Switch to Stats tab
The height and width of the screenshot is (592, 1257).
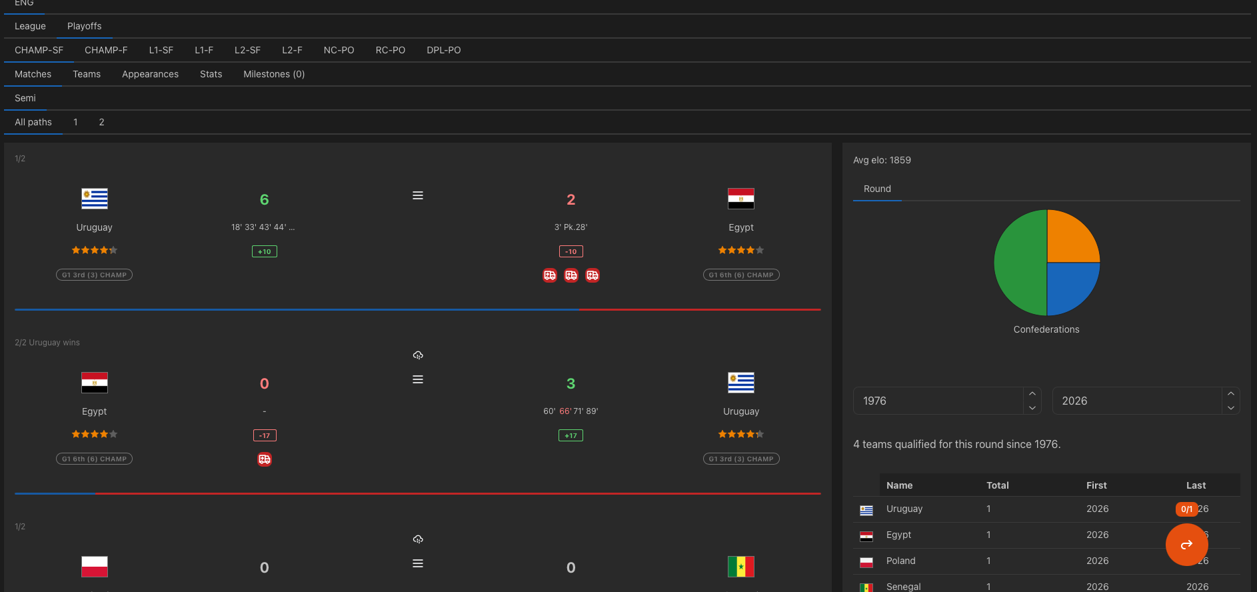(x=211, y=74)
